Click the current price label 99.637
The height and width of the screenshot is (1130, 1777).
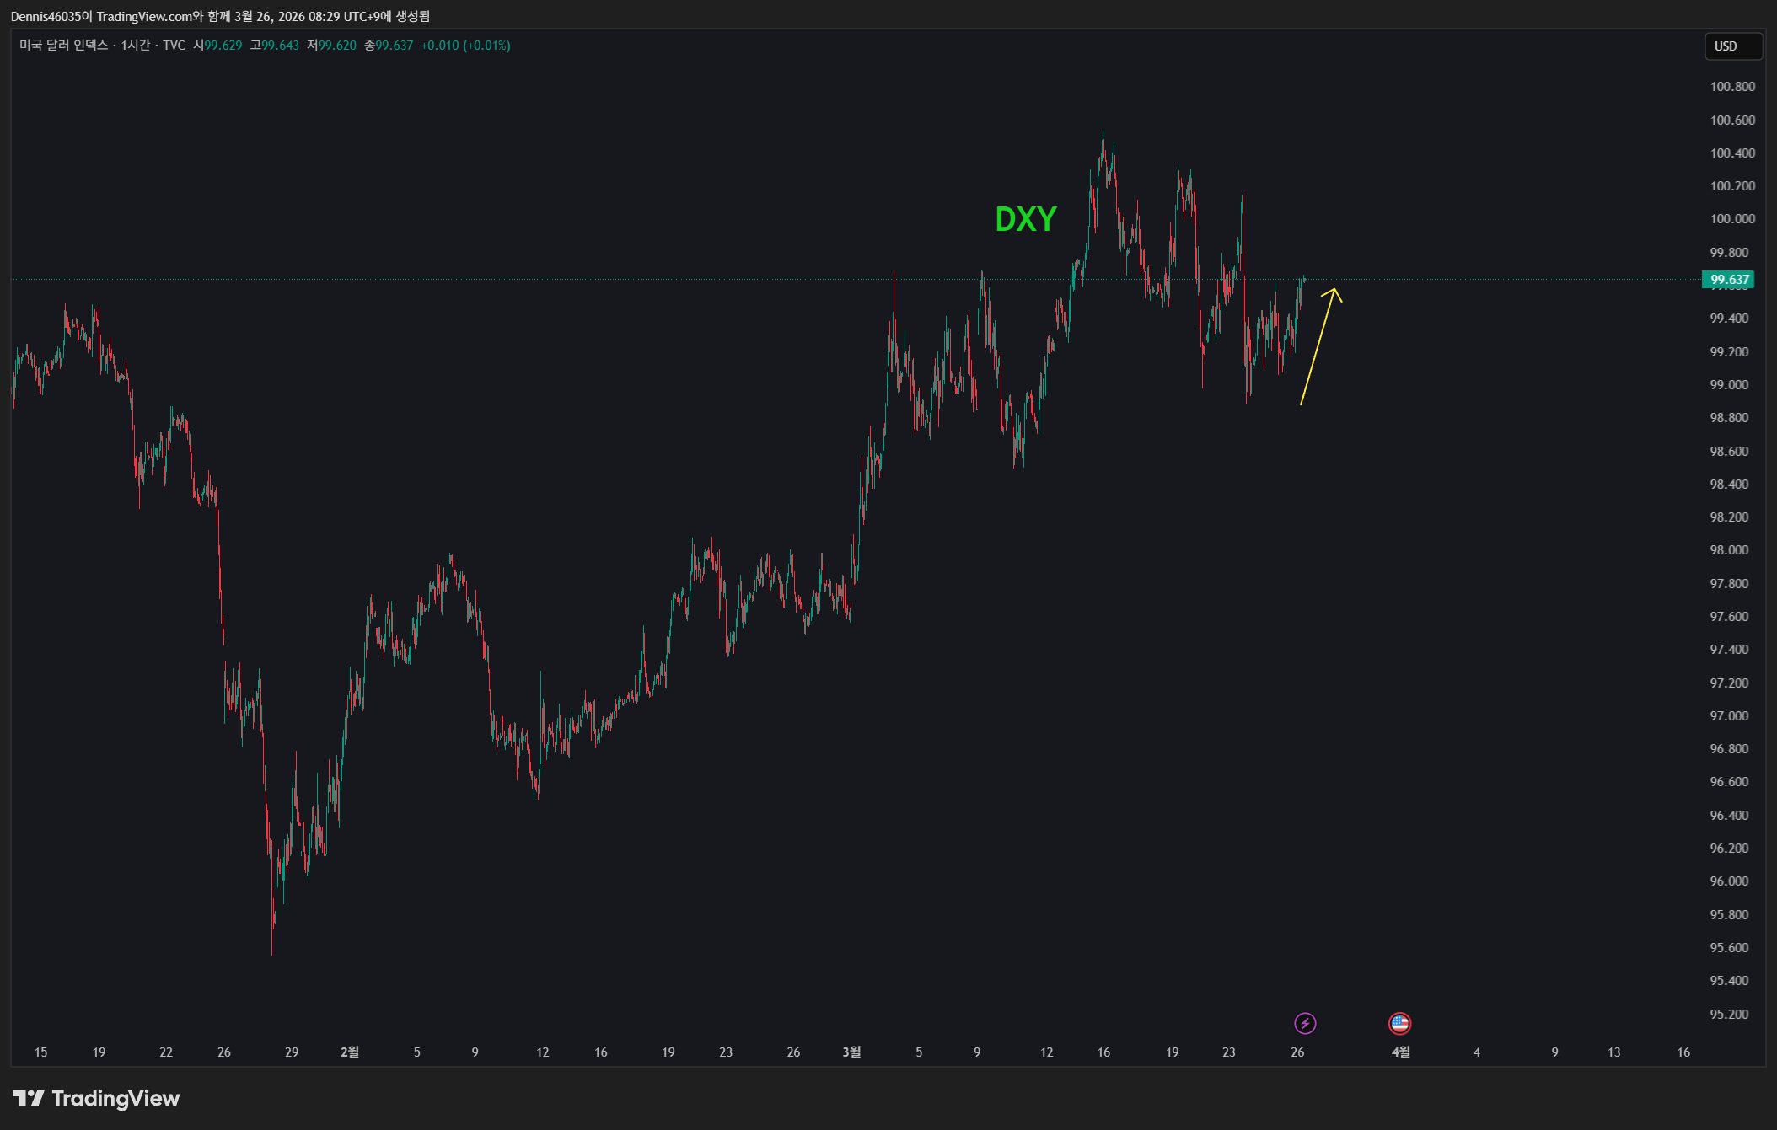[x=1729, y=279]
